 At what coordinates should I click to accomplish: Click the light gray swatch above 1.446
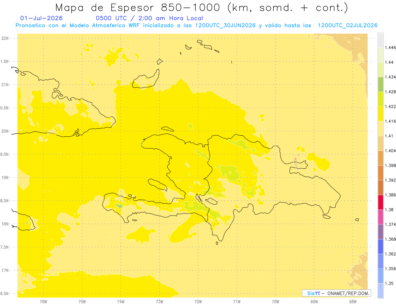(x=381, y=40)
